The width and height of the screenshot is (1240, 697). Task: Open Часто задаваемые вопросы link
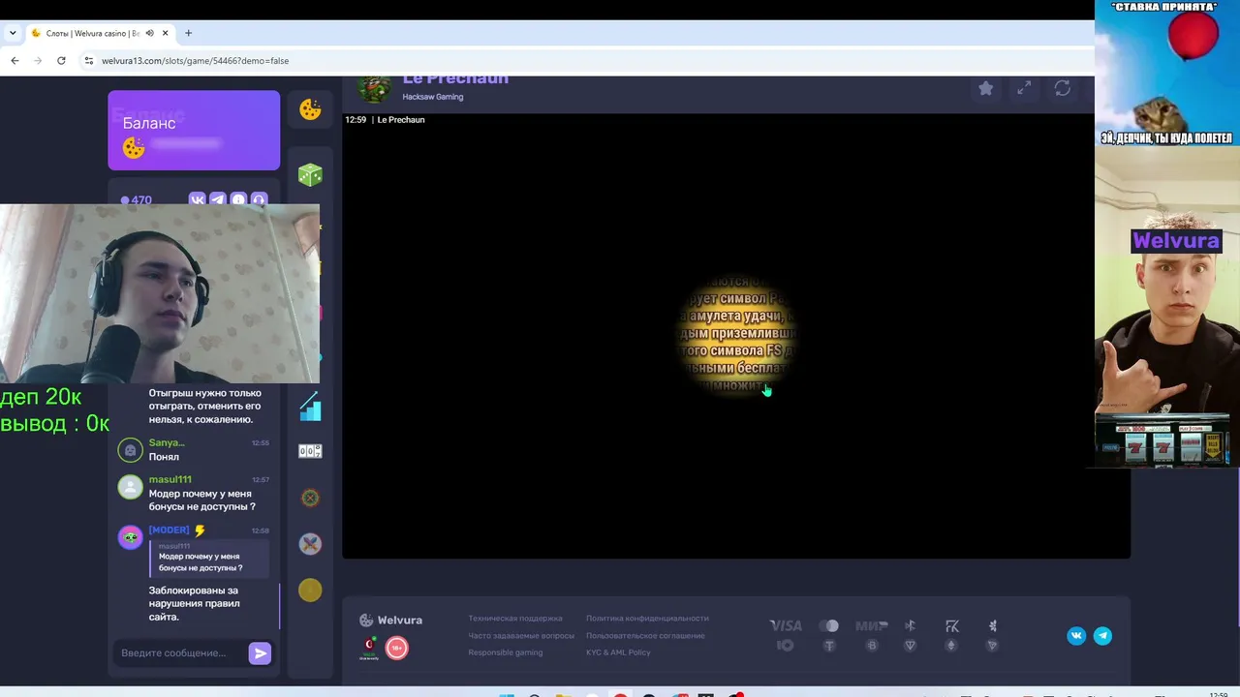(521, 636)
